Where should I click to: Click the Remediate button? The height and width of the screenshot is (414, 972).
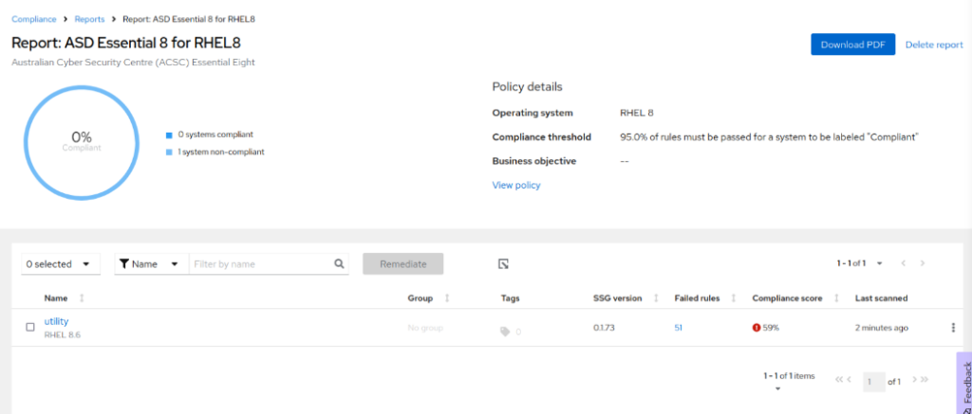[x=402, y=263]
